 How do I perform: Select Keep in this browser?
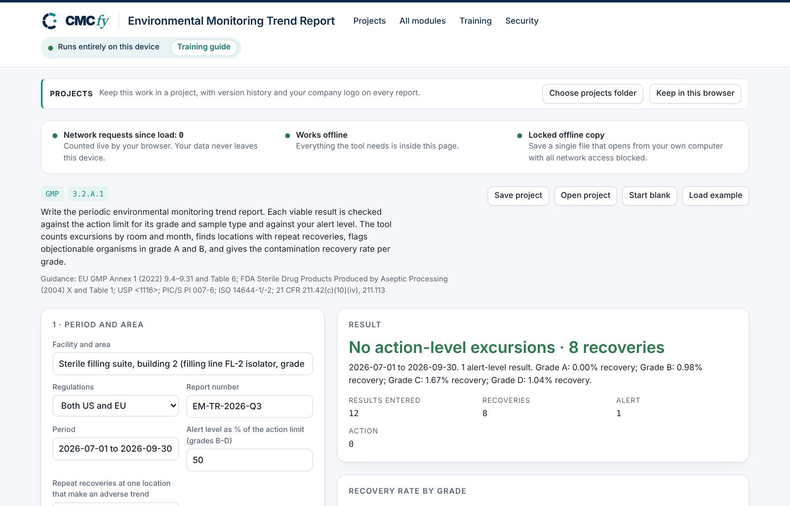695,93
